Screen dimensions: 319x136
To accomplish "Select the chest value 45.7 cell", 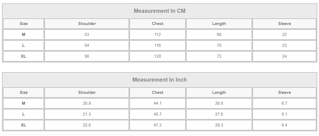I will point(157,114).
